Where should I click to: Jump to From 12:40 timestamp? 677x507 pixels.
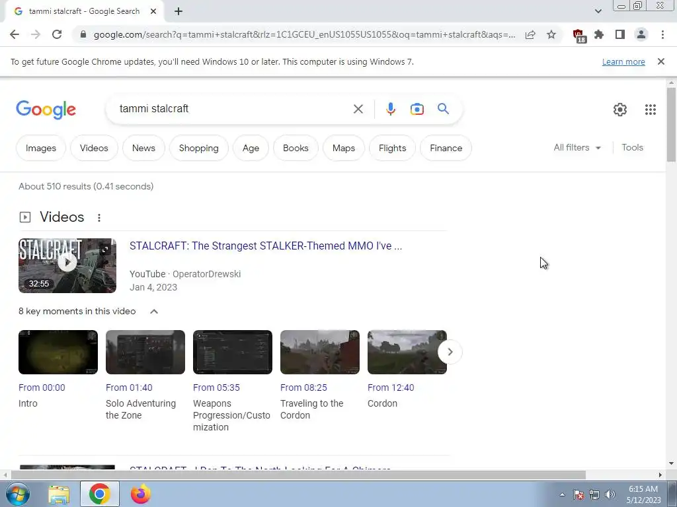[390, 388]
